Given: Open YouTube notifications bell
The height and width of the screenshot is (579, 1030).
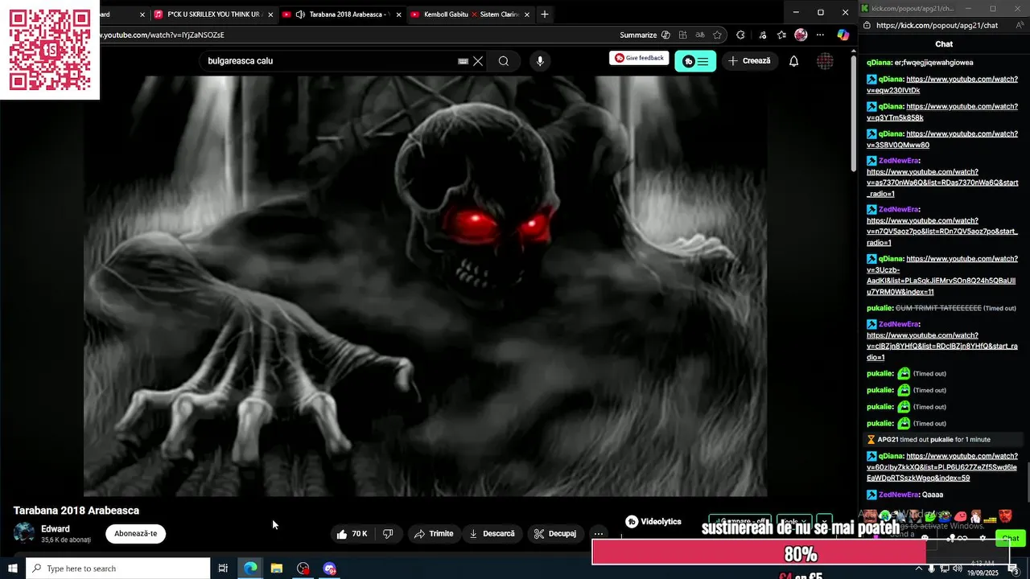Looking at the screenshot, I should [x=793, y=61].
